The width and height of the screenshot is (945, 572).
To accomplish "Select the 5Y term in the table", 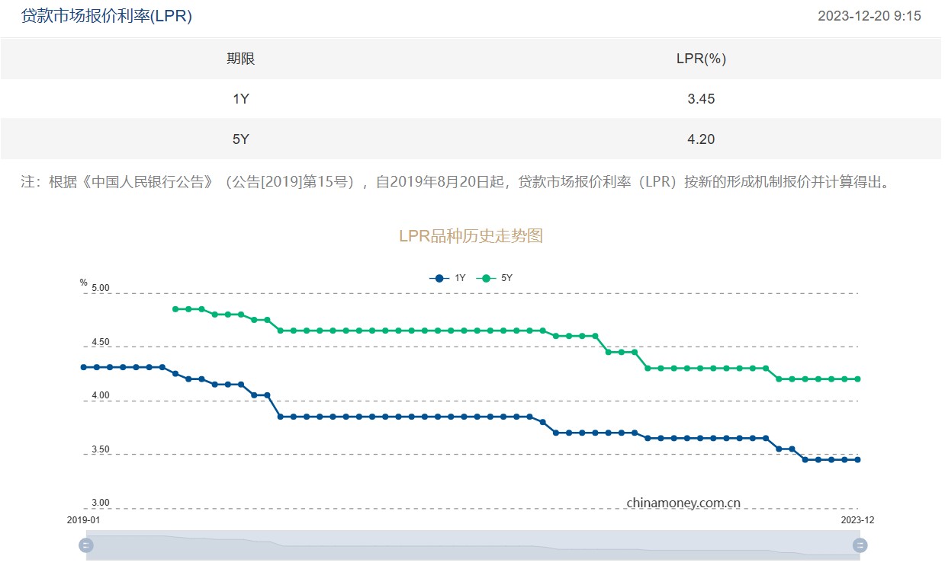I will pyautogui.click(x=240, y=139).
